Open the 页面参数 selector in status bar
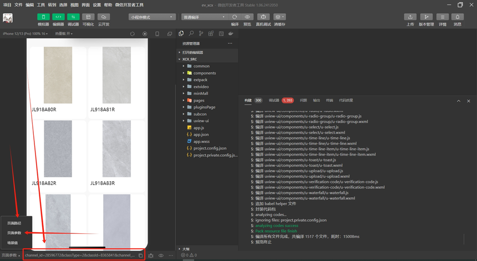The height and width of the screenshot is (261, 477). click(x=11, y=255)
